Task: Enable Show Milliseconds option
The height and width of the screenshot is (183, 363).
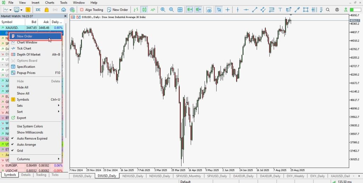Action: [x=35, y=132]
